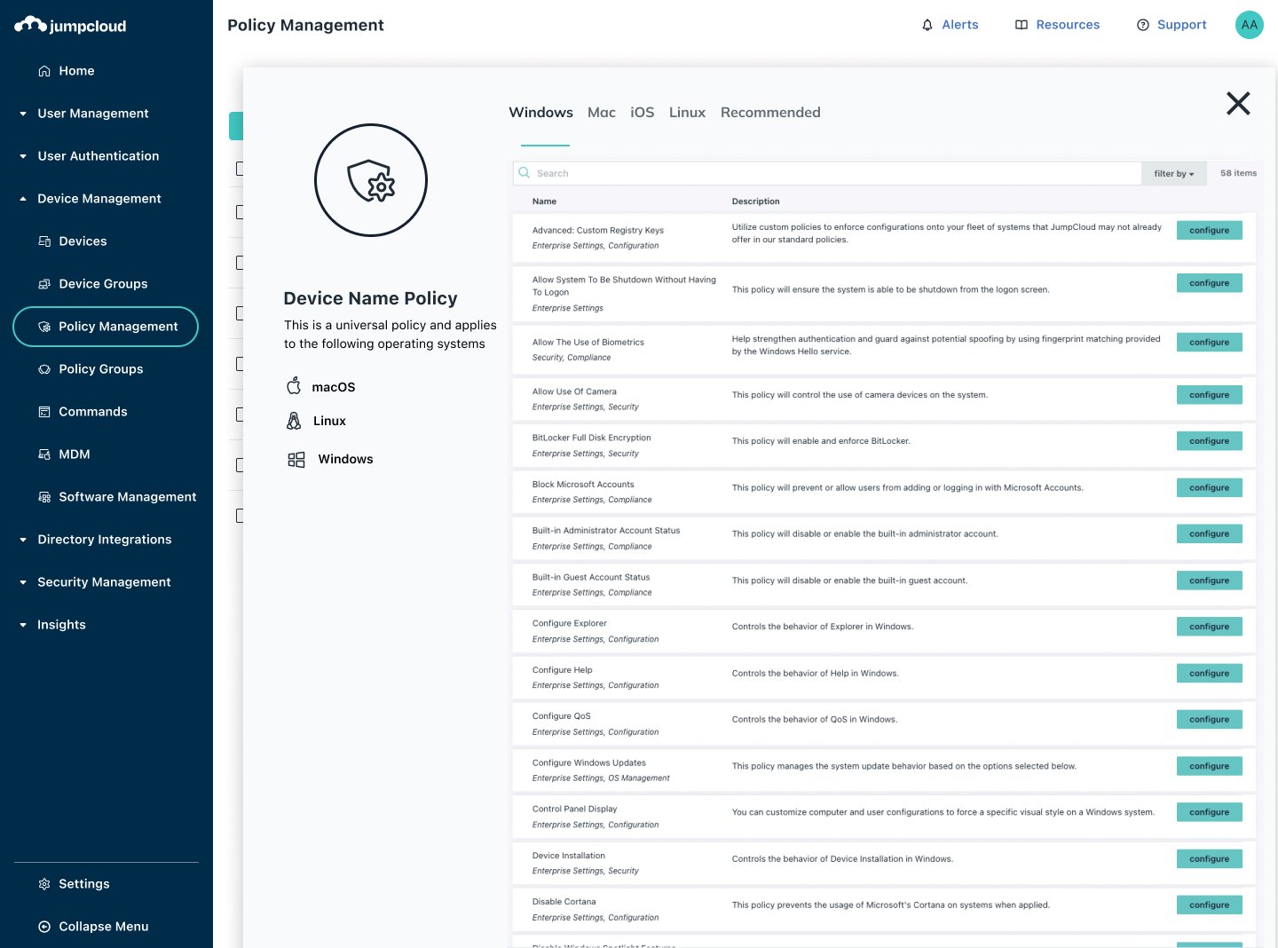Click the Alerts bell icon
The width and height of the screenshot is (1278, 948).
pyautogui.click(x=927, y=25)
